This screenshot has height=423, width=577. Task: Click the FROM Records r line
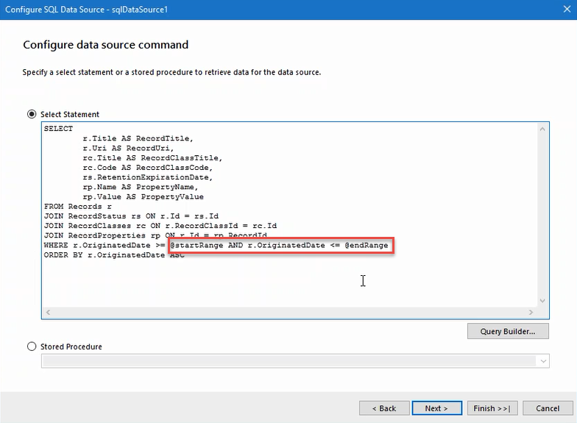click(x=78, y=207)
